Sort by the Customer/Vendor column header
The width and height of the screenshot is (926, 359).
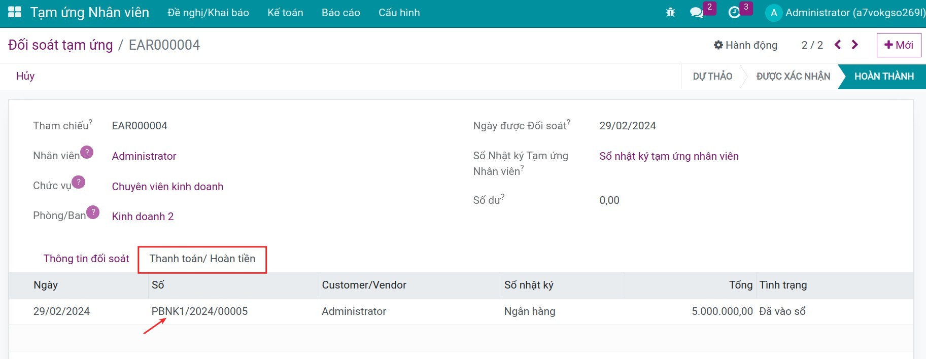409,285
